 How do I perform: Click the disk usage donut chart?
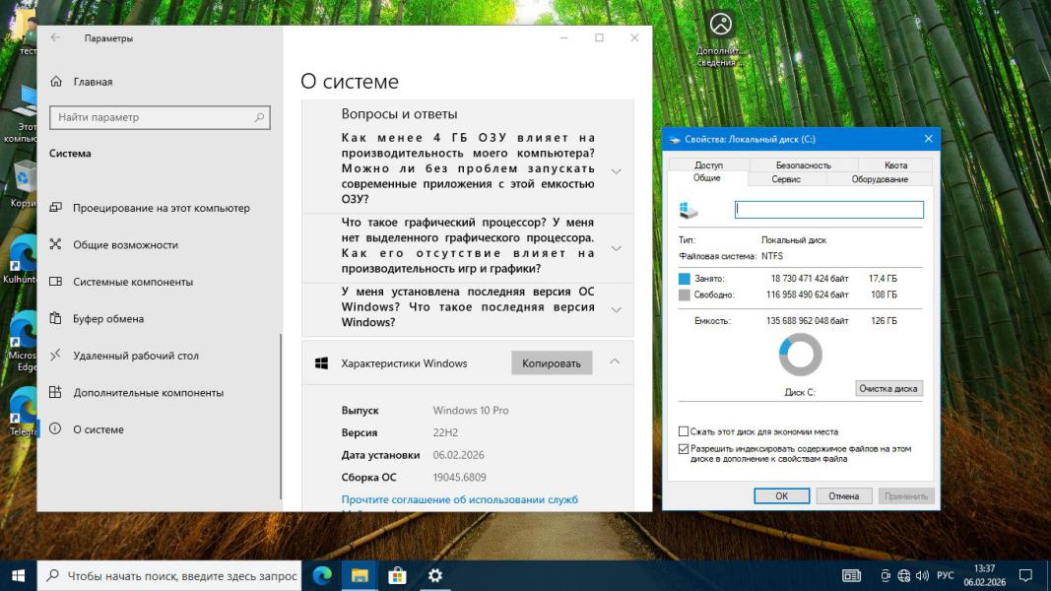tap(800, 355)
